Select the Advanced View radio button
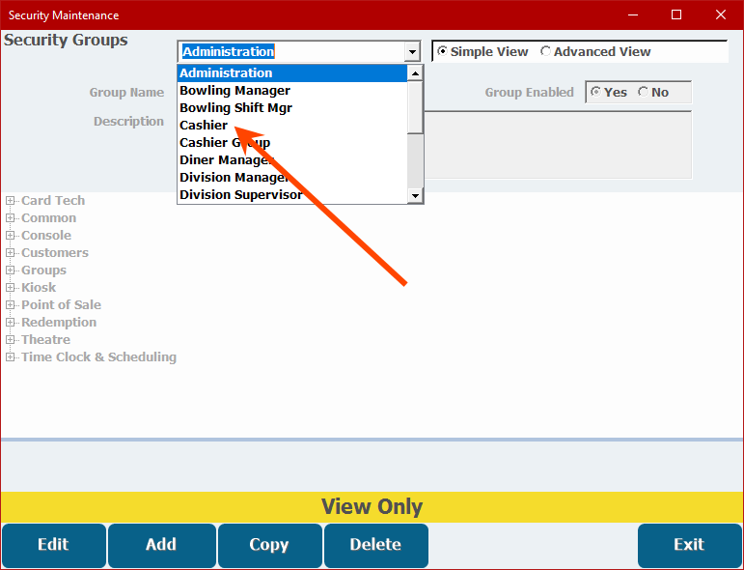 546,52
